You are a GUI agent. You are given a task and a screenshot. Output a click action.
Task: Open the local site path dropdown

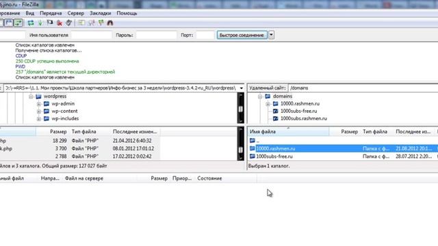tap(241, 88)
